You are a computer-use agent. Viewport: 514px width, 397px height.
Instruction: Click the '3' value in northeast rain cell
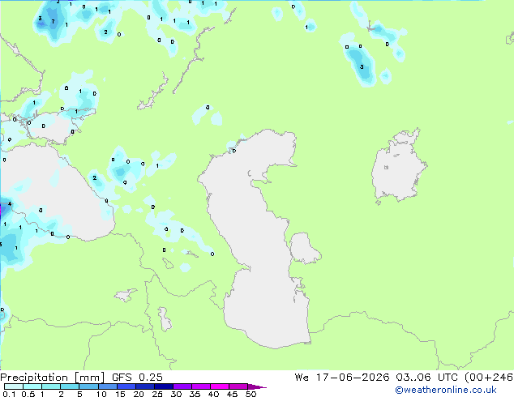(362, 66)
